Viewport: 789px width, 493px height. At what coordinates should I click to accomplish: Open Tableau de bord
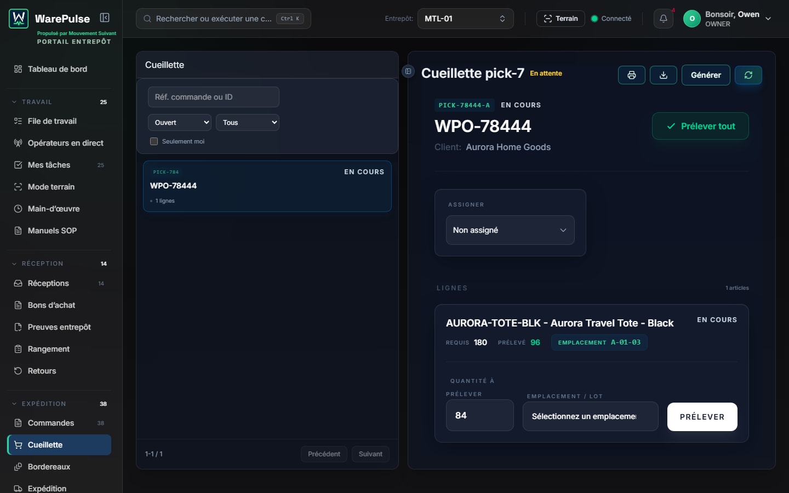point(59,69)
